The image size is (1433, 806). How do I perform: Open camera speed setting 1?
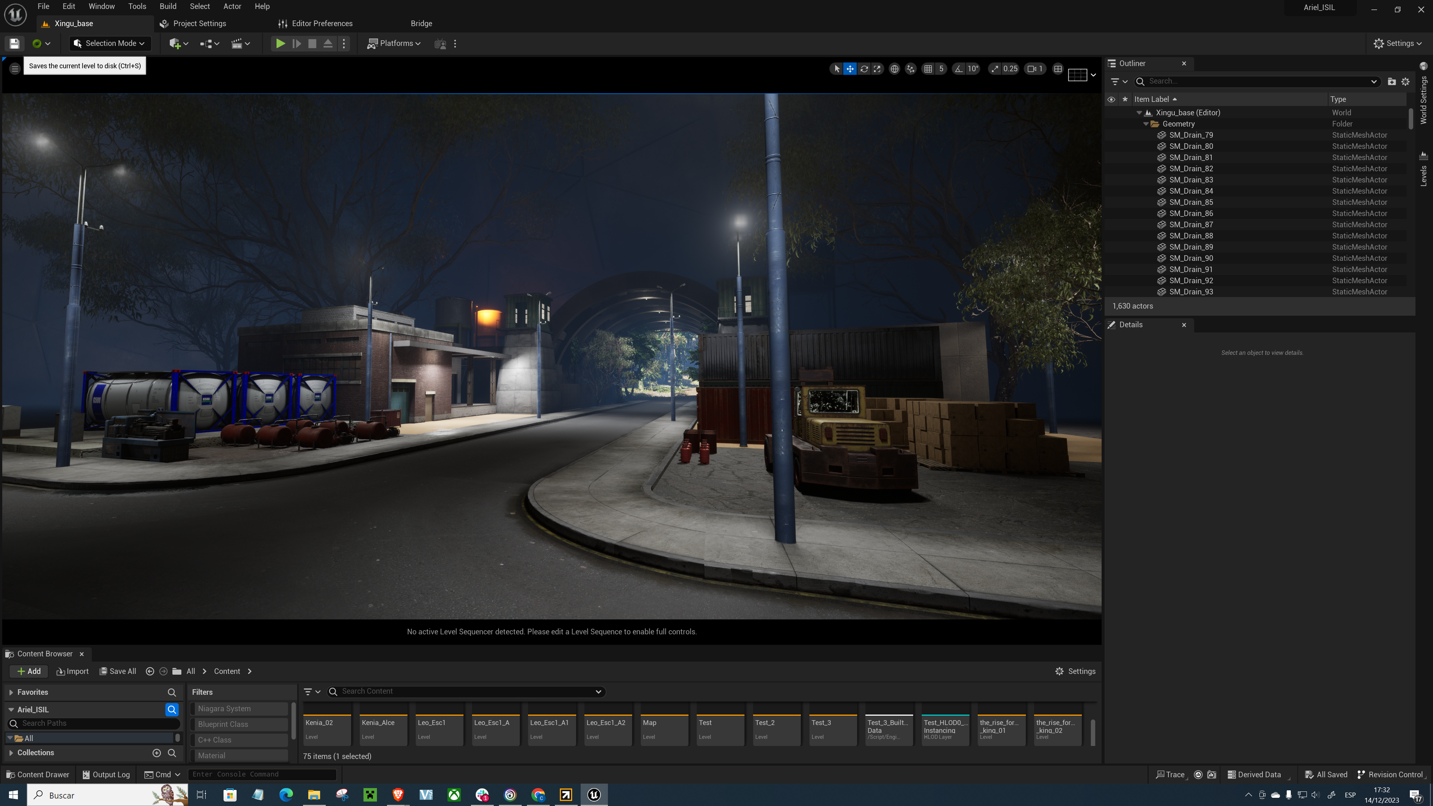coord(1035,69)
